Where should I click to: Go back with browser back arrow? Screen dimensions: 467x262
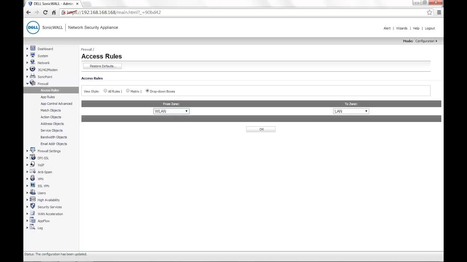point(28,12)
